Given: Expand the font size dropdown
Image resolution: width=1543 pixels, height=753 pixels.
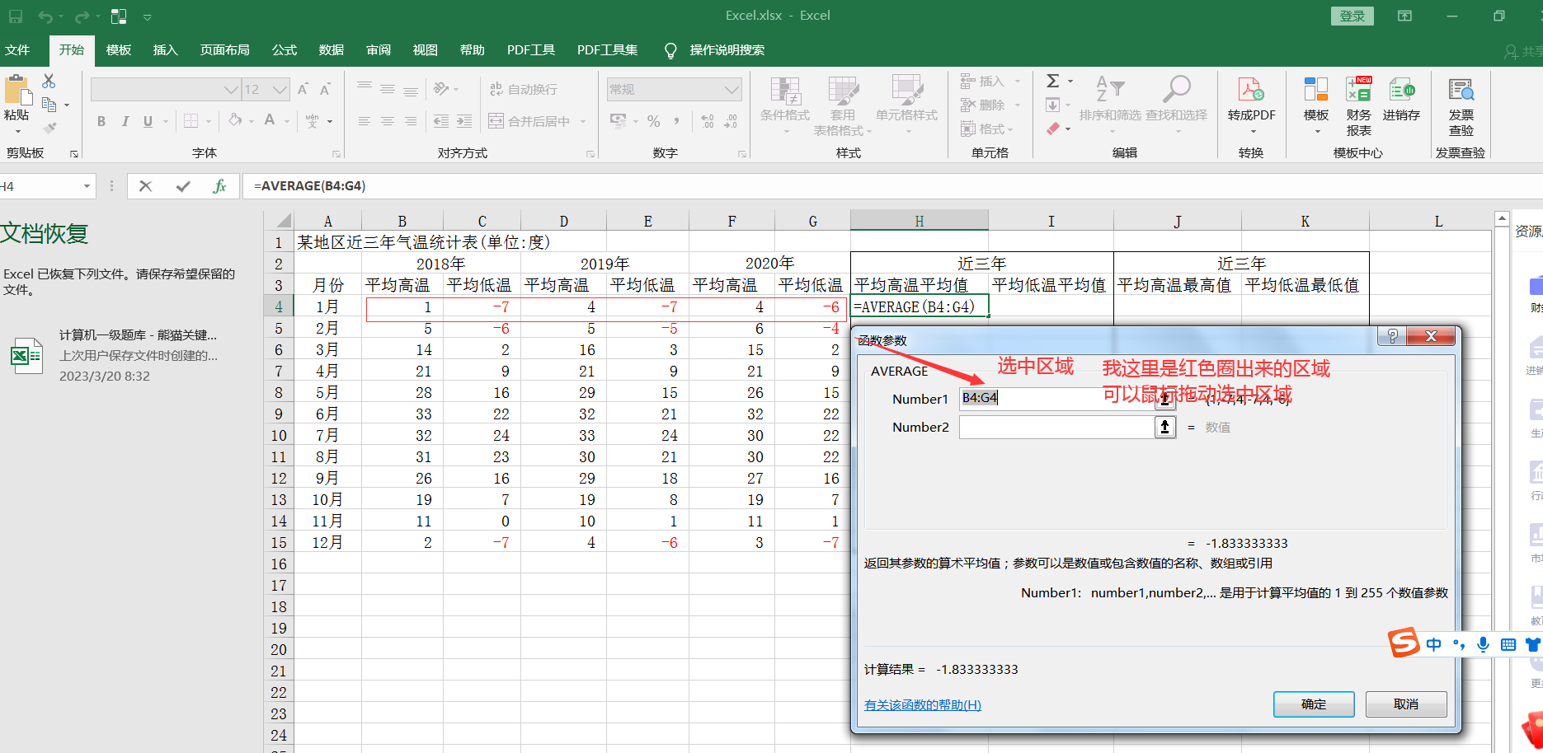Looking at the screenshot, I should pos(280,89).
